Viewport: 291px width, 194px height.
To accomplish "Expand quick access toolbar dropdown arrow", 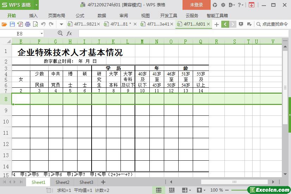I will click(61, 24).
